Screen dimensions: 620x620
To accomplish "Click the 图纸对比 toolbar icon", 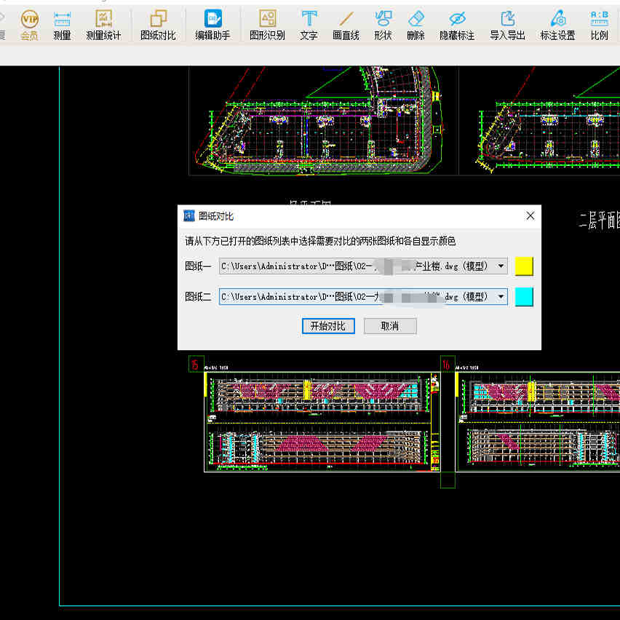I will [158, 25].
